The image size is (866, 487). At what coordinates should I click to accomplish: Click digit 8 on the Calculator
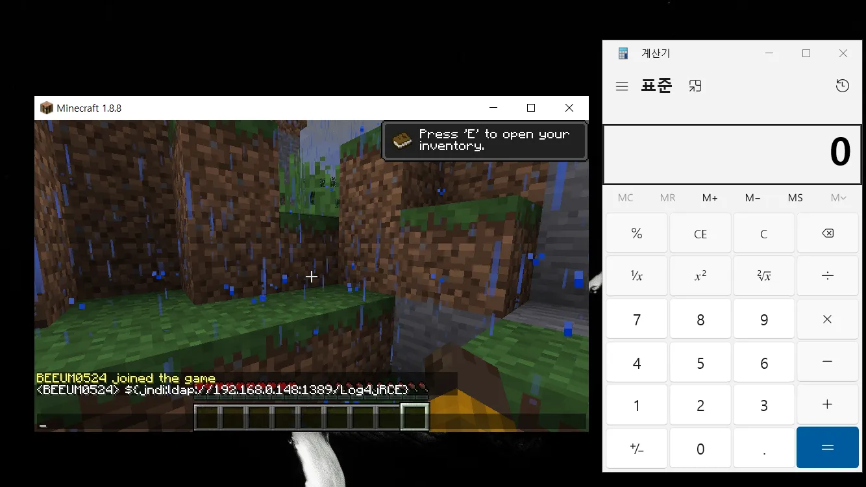tap(700, 319)
